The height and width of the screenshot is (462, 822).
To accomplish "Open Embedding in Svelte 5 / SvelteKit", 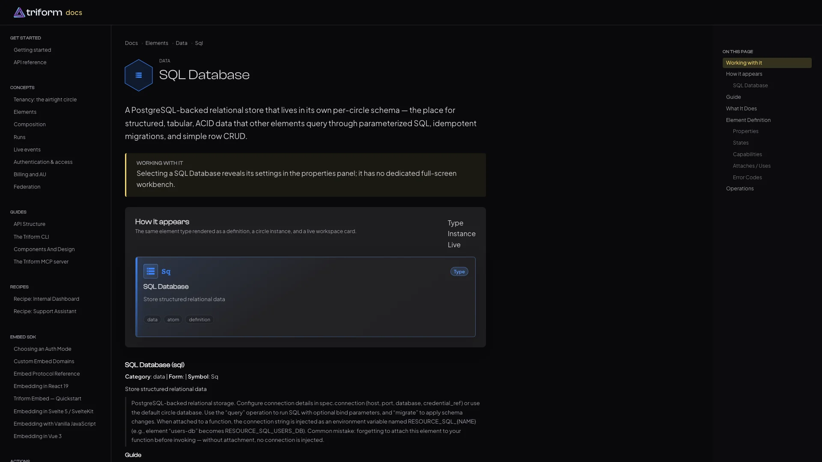I will [54, 412].
